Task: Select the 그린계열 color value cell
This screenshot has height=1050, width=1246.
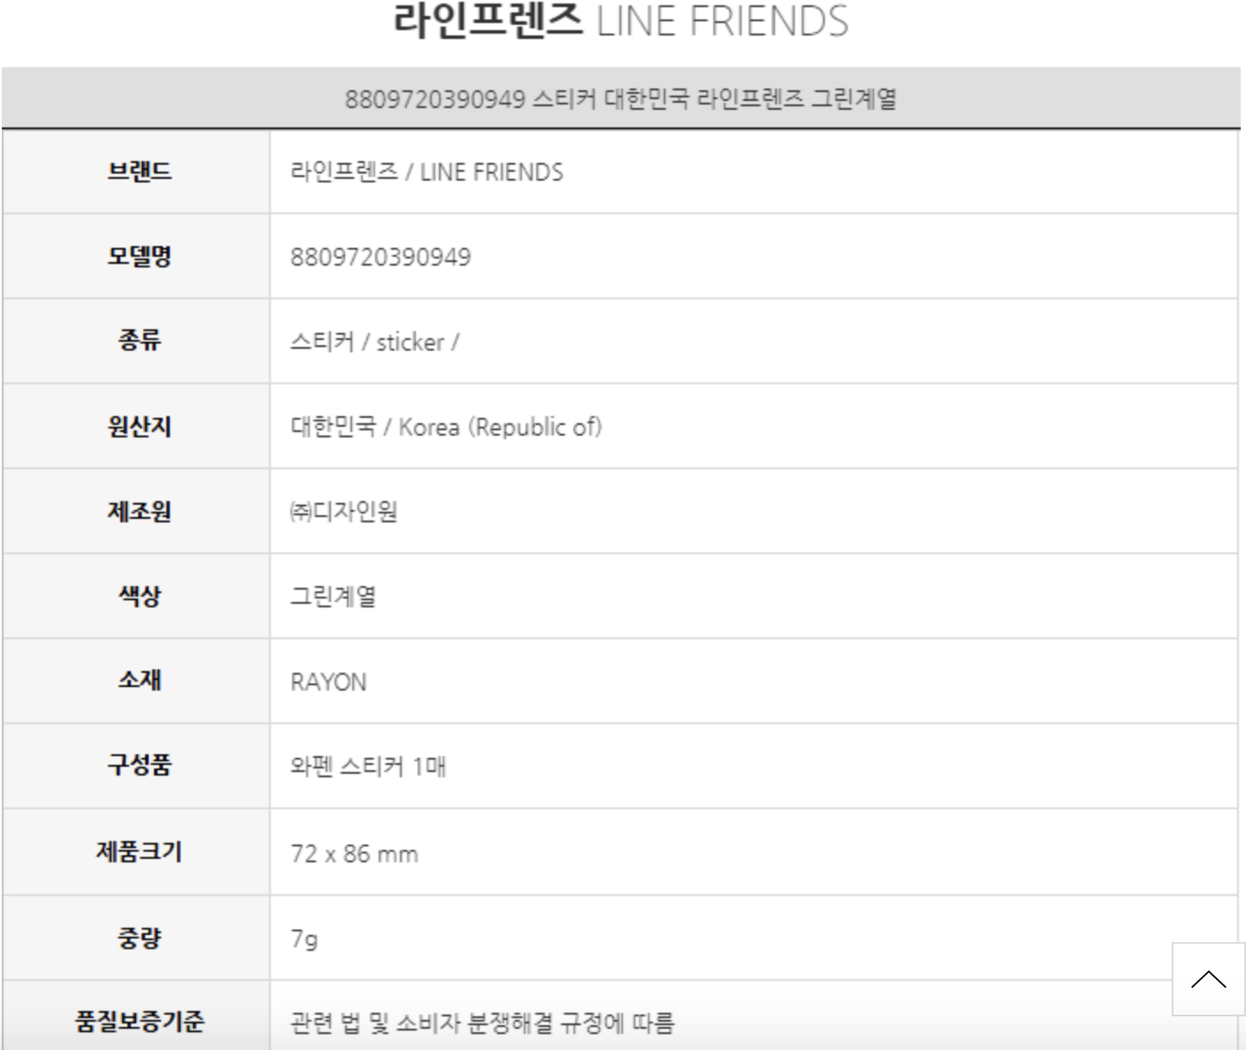Action: pyautogui.click(x=334, y=596)
